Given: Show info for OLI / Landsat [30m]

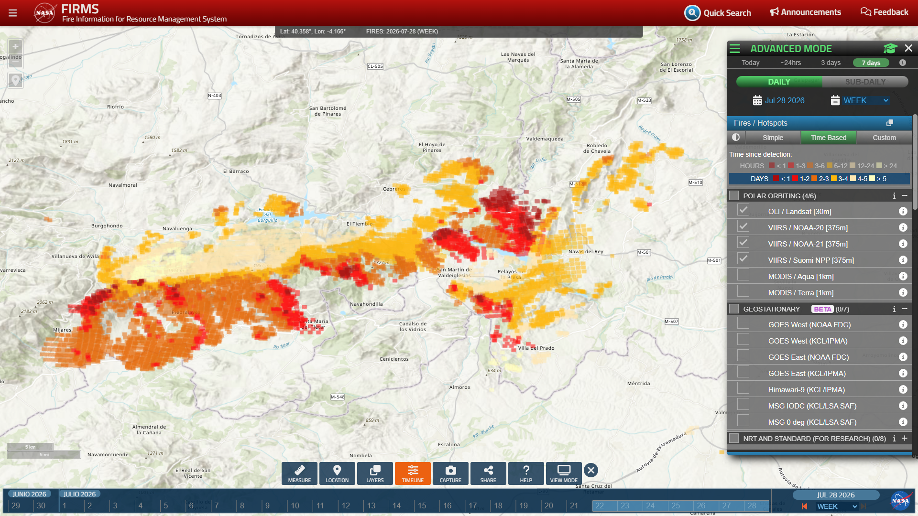Looking at the screenshot, I should (x=903, y=211).
